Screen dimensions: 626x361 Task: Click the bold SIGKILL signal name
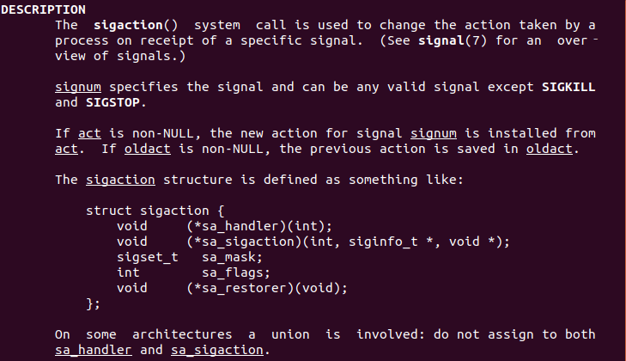click(568, 87)
